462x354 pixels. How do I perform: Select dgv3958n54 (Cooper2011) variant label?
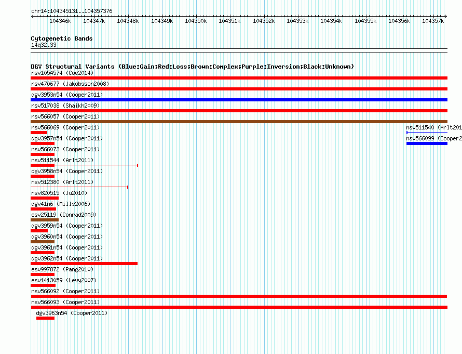click(x=67, y=171)
